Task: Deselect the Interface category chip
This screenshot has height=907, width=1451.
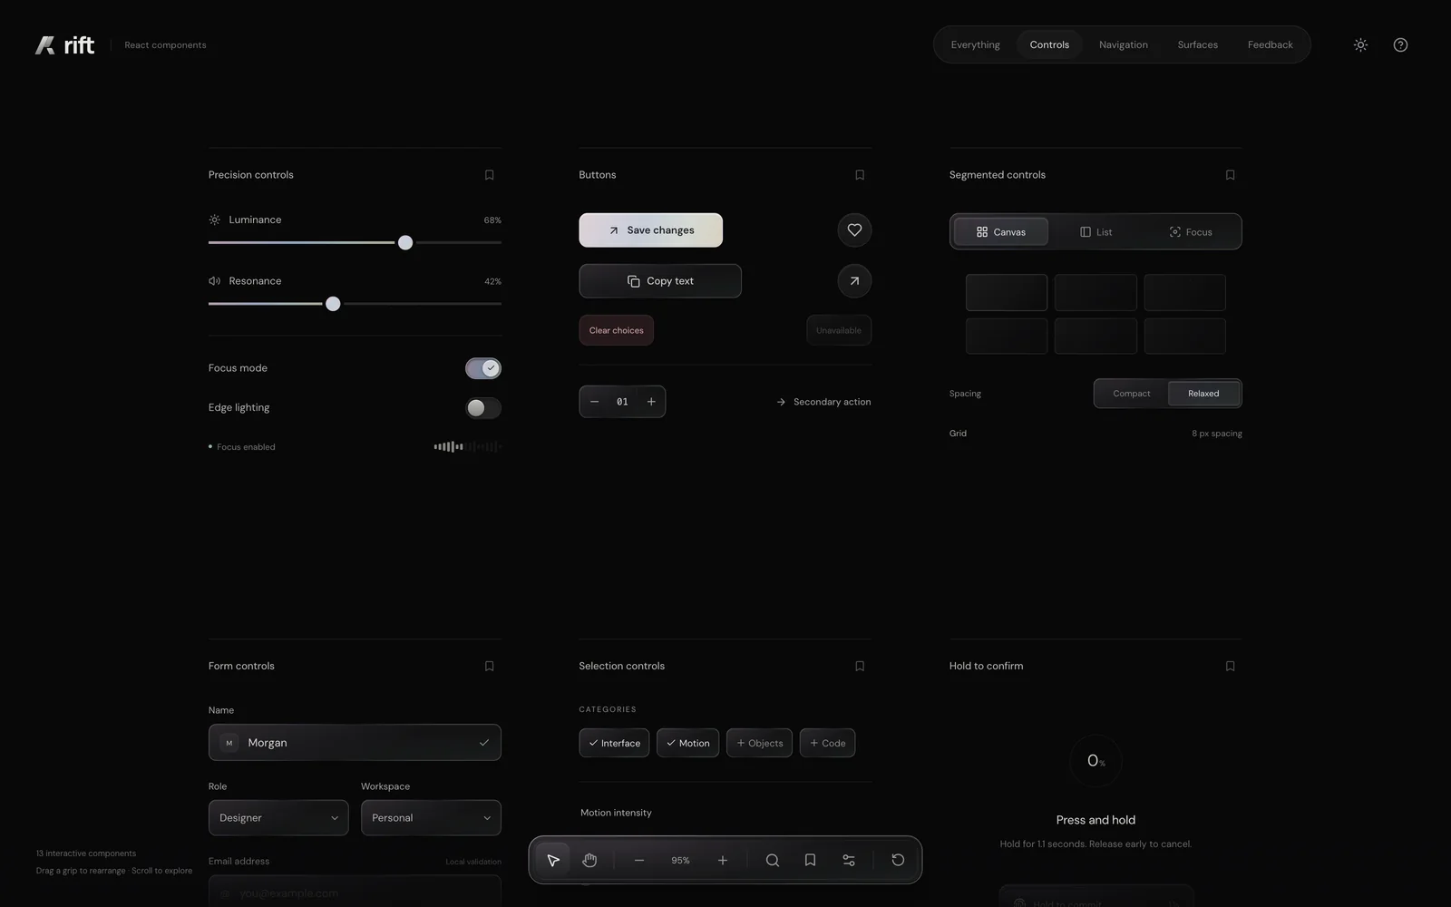Action: [x=614, y=743]
